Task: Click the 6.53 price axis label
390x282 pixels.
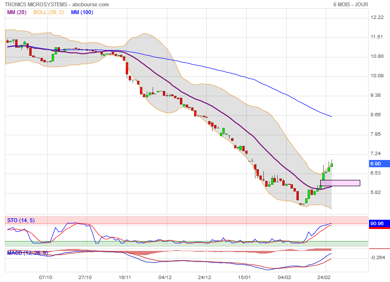Action: [375, 173]
